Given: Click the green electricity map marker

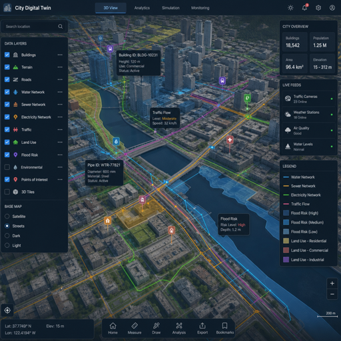Looking at the screenshot, I should click(247, 98).
